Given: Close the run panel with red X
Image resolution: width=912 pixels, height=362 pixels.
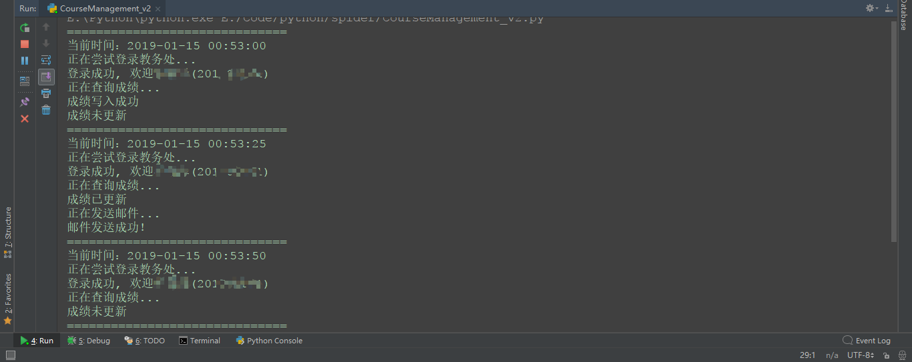Looking at the screenshot, I should [25, 119].
